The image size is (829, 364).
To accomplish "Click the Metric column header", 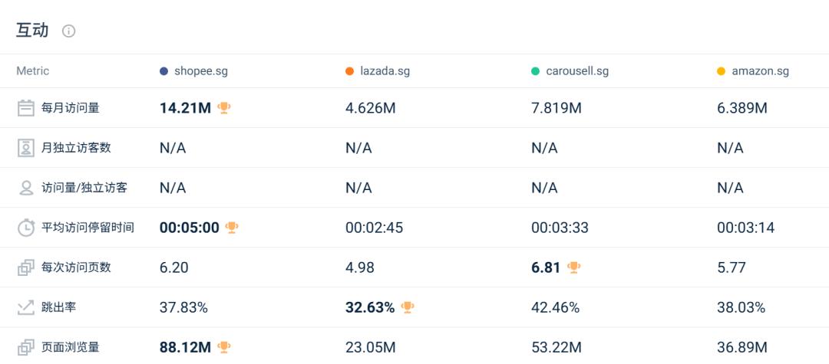I will [33, 71].
